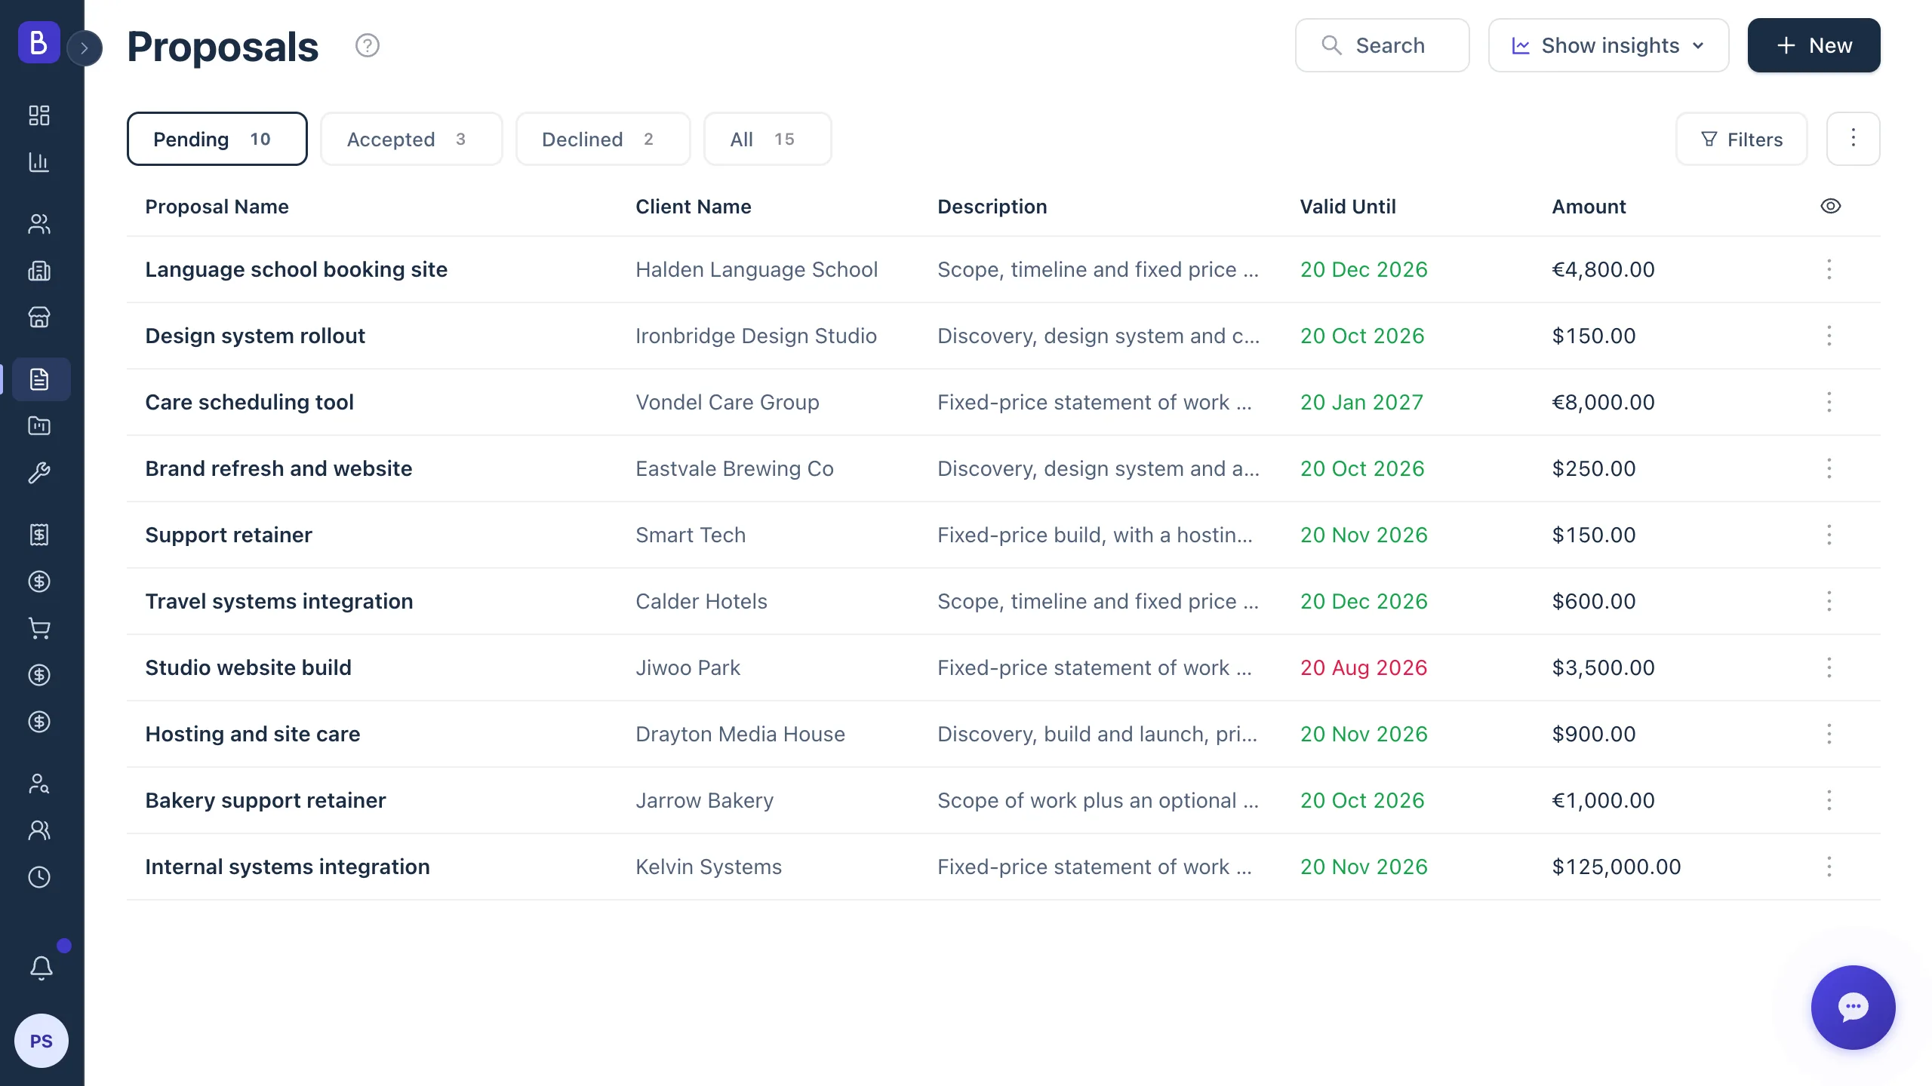Open the Filters button

[x=1741, y=139]
